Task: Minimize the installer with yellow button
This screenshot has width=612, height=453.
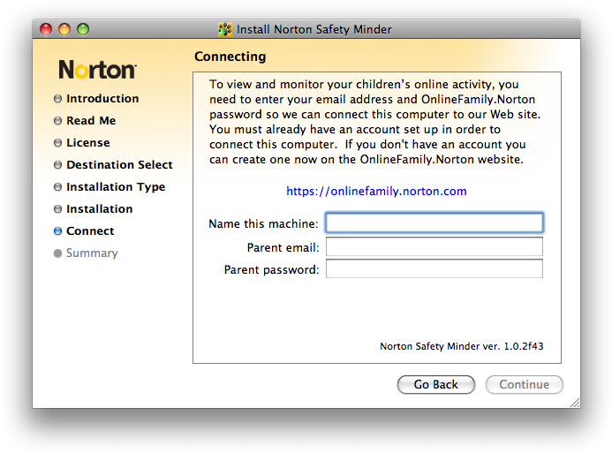Action: (64, 29)
